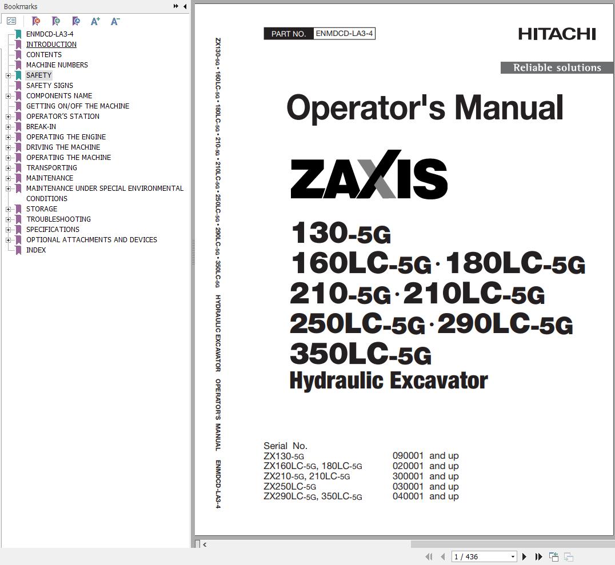This screenshot has height=565, width=615.
Task: Select the TRANSPORTING bookmark label
Action: point(52,168)
